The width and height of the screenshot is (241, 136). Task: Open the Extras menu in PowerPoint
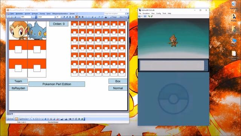coord(49,14)
